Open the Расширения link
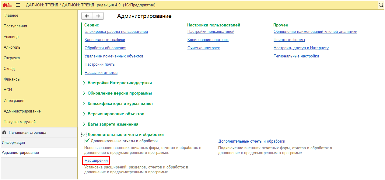This screenshot has width=385, height=180. pos(96,160)
